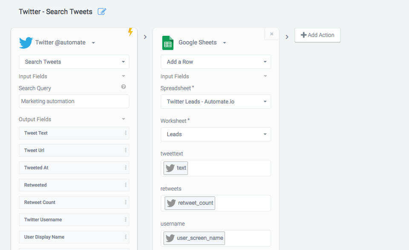The height and width of the screenshot is (250, 409).
Task: Click the drag handle on Twitter Username field
Action: pos(126,220)
